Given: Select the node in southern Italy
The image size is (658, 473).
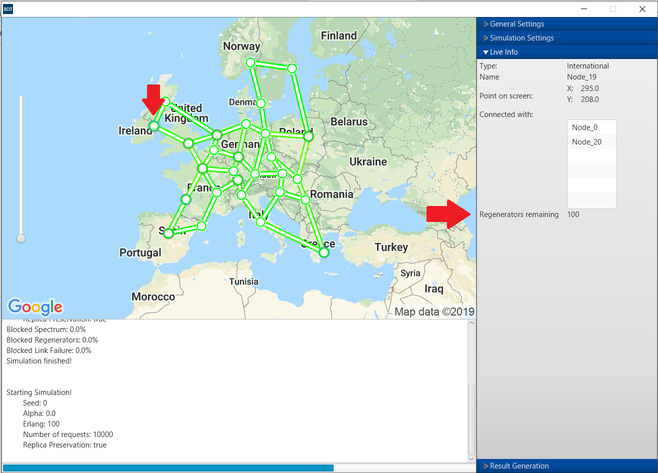Looking at the screenshot, I should click(x=260, y=221).
